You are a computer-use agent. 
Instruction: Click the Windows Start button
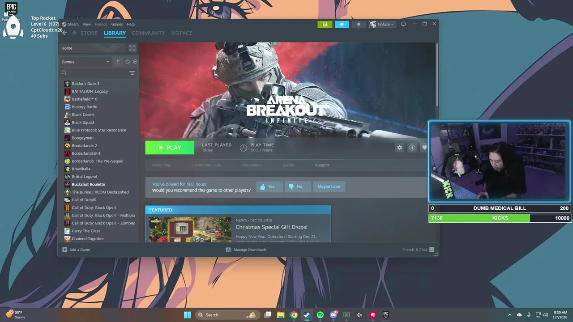coord(188,315)
